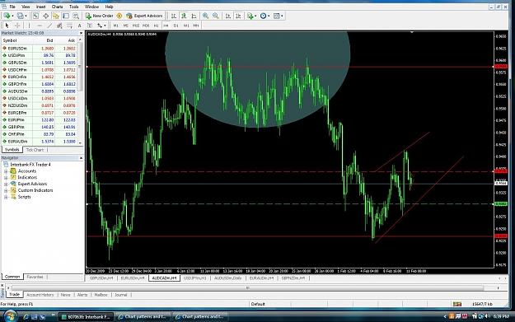This screenshot has height=322, width=515.
Task: Open the Insert menu
Action: tap(40, 7)
